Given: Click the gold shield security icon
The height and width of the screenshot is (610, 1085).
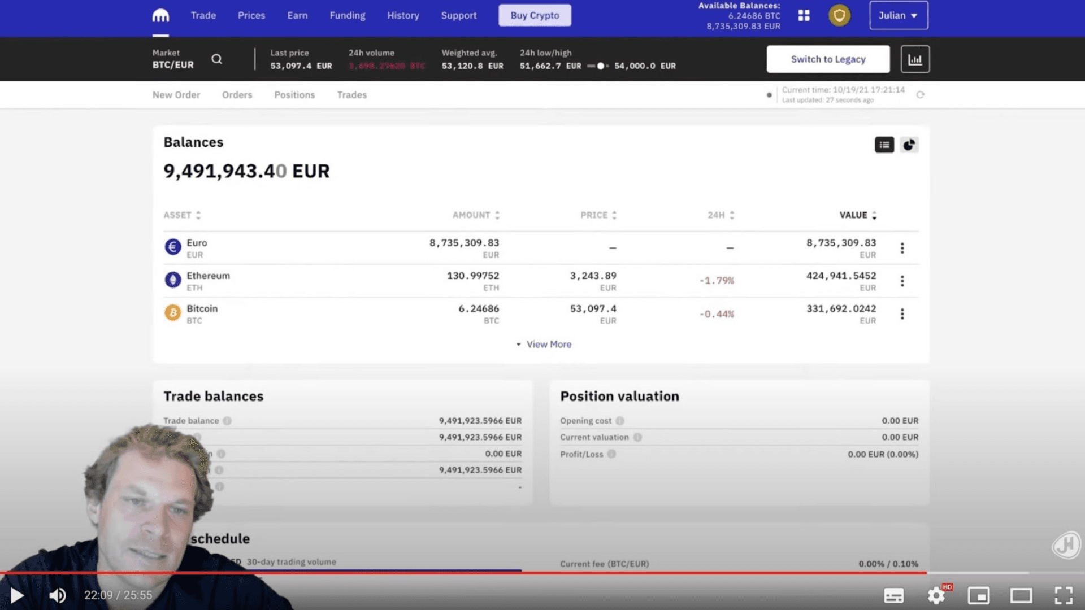Looking at the screenshot, I should [x=839, y=16].
